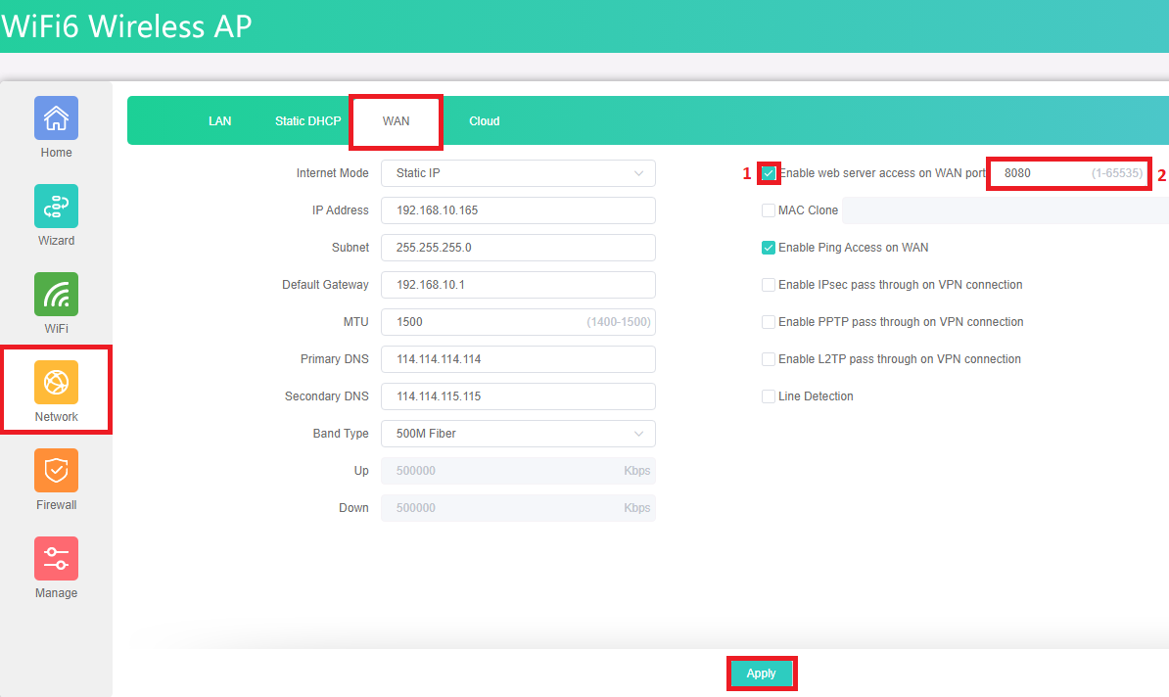This screenshot has height=697, width=1169.
Task: Open the Firewall shield icon
Action: (x=56, y=471)
